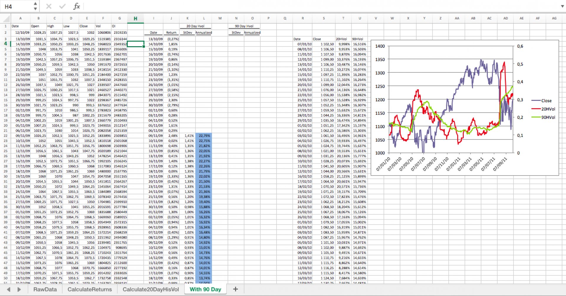Select the 20 Day Hvol header cell
Image resolution: width=566 pixels, height=296 pixels.
[x=195, y=26]
